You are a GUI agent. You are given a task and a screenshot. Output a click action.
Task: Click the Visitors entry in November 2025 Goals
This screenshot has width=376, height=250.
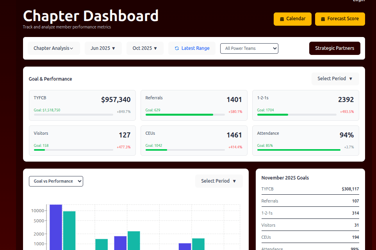coord(310,225)
